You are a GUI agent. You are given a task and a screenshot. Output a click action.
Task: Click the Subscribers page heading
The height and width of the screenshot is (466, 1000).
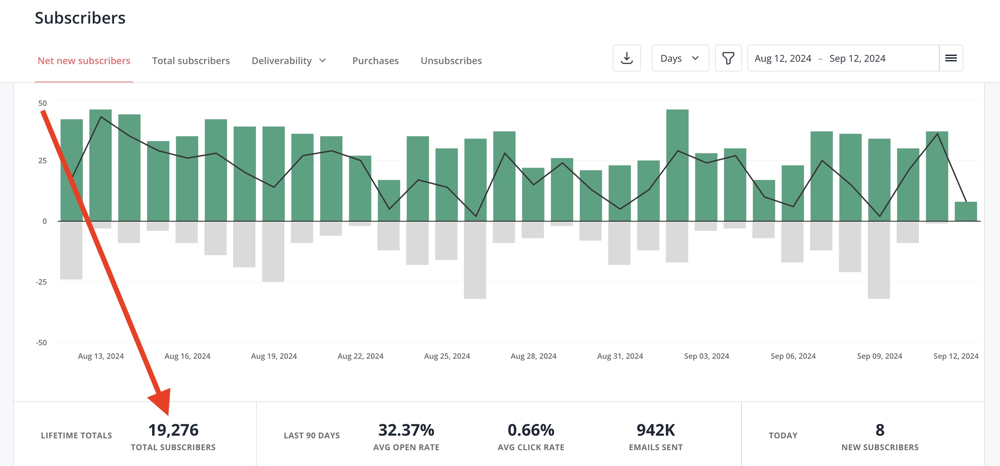pos(80,18)
